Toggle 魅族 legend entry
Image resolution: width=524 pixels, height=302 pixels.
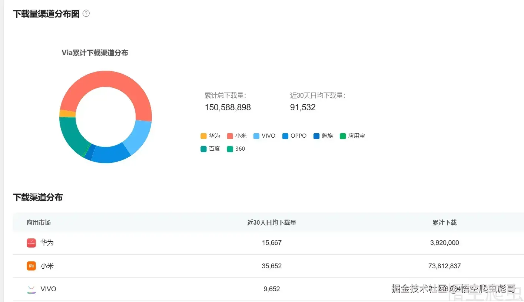[323, 136]
